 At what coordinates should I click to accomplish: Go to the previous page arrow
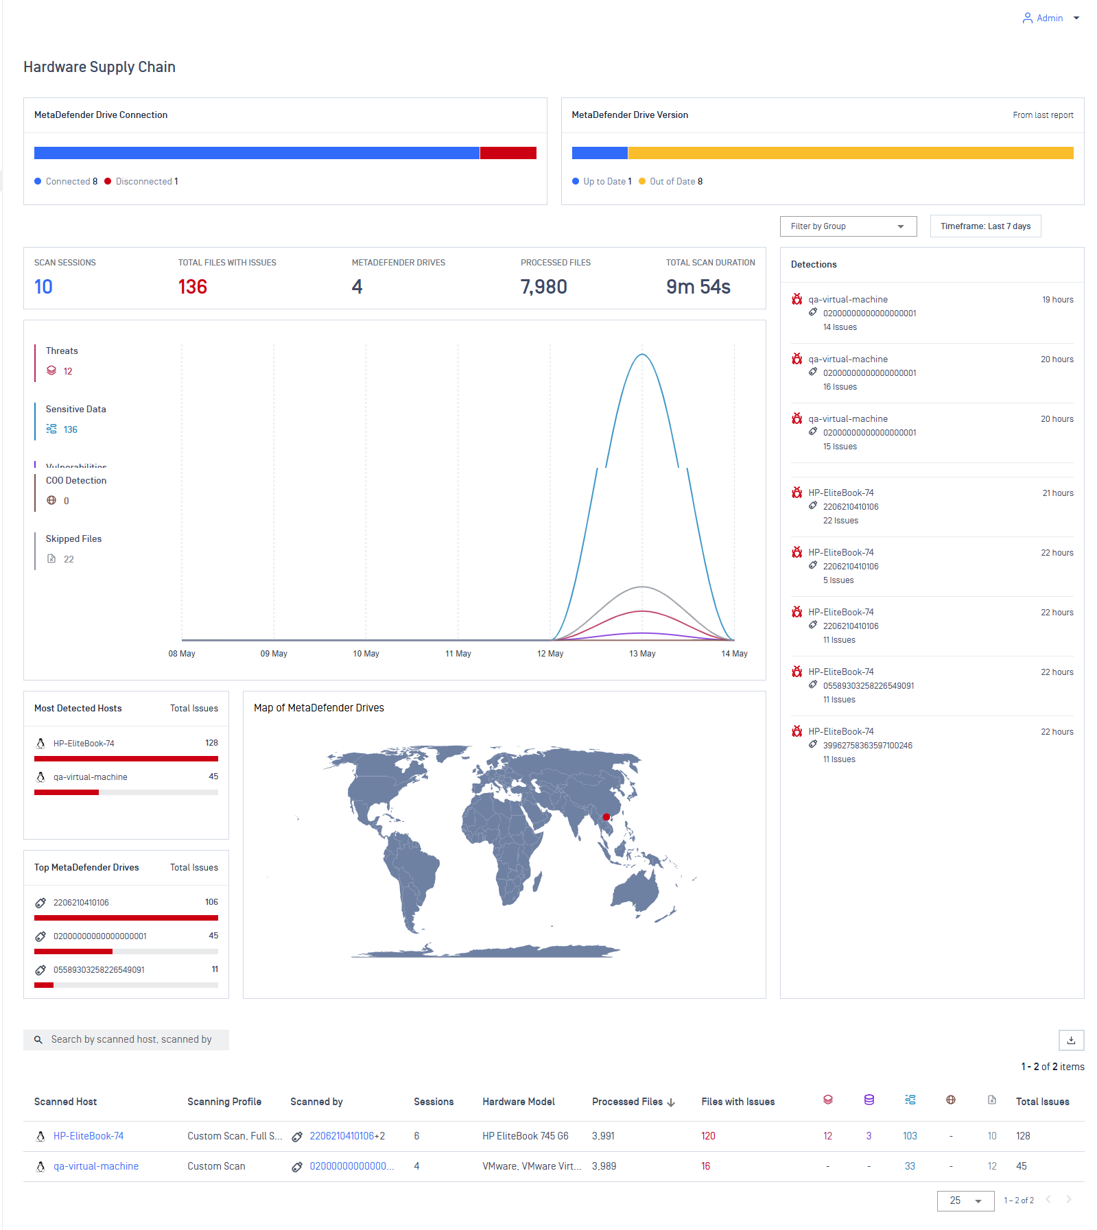click(1048, 1200)
